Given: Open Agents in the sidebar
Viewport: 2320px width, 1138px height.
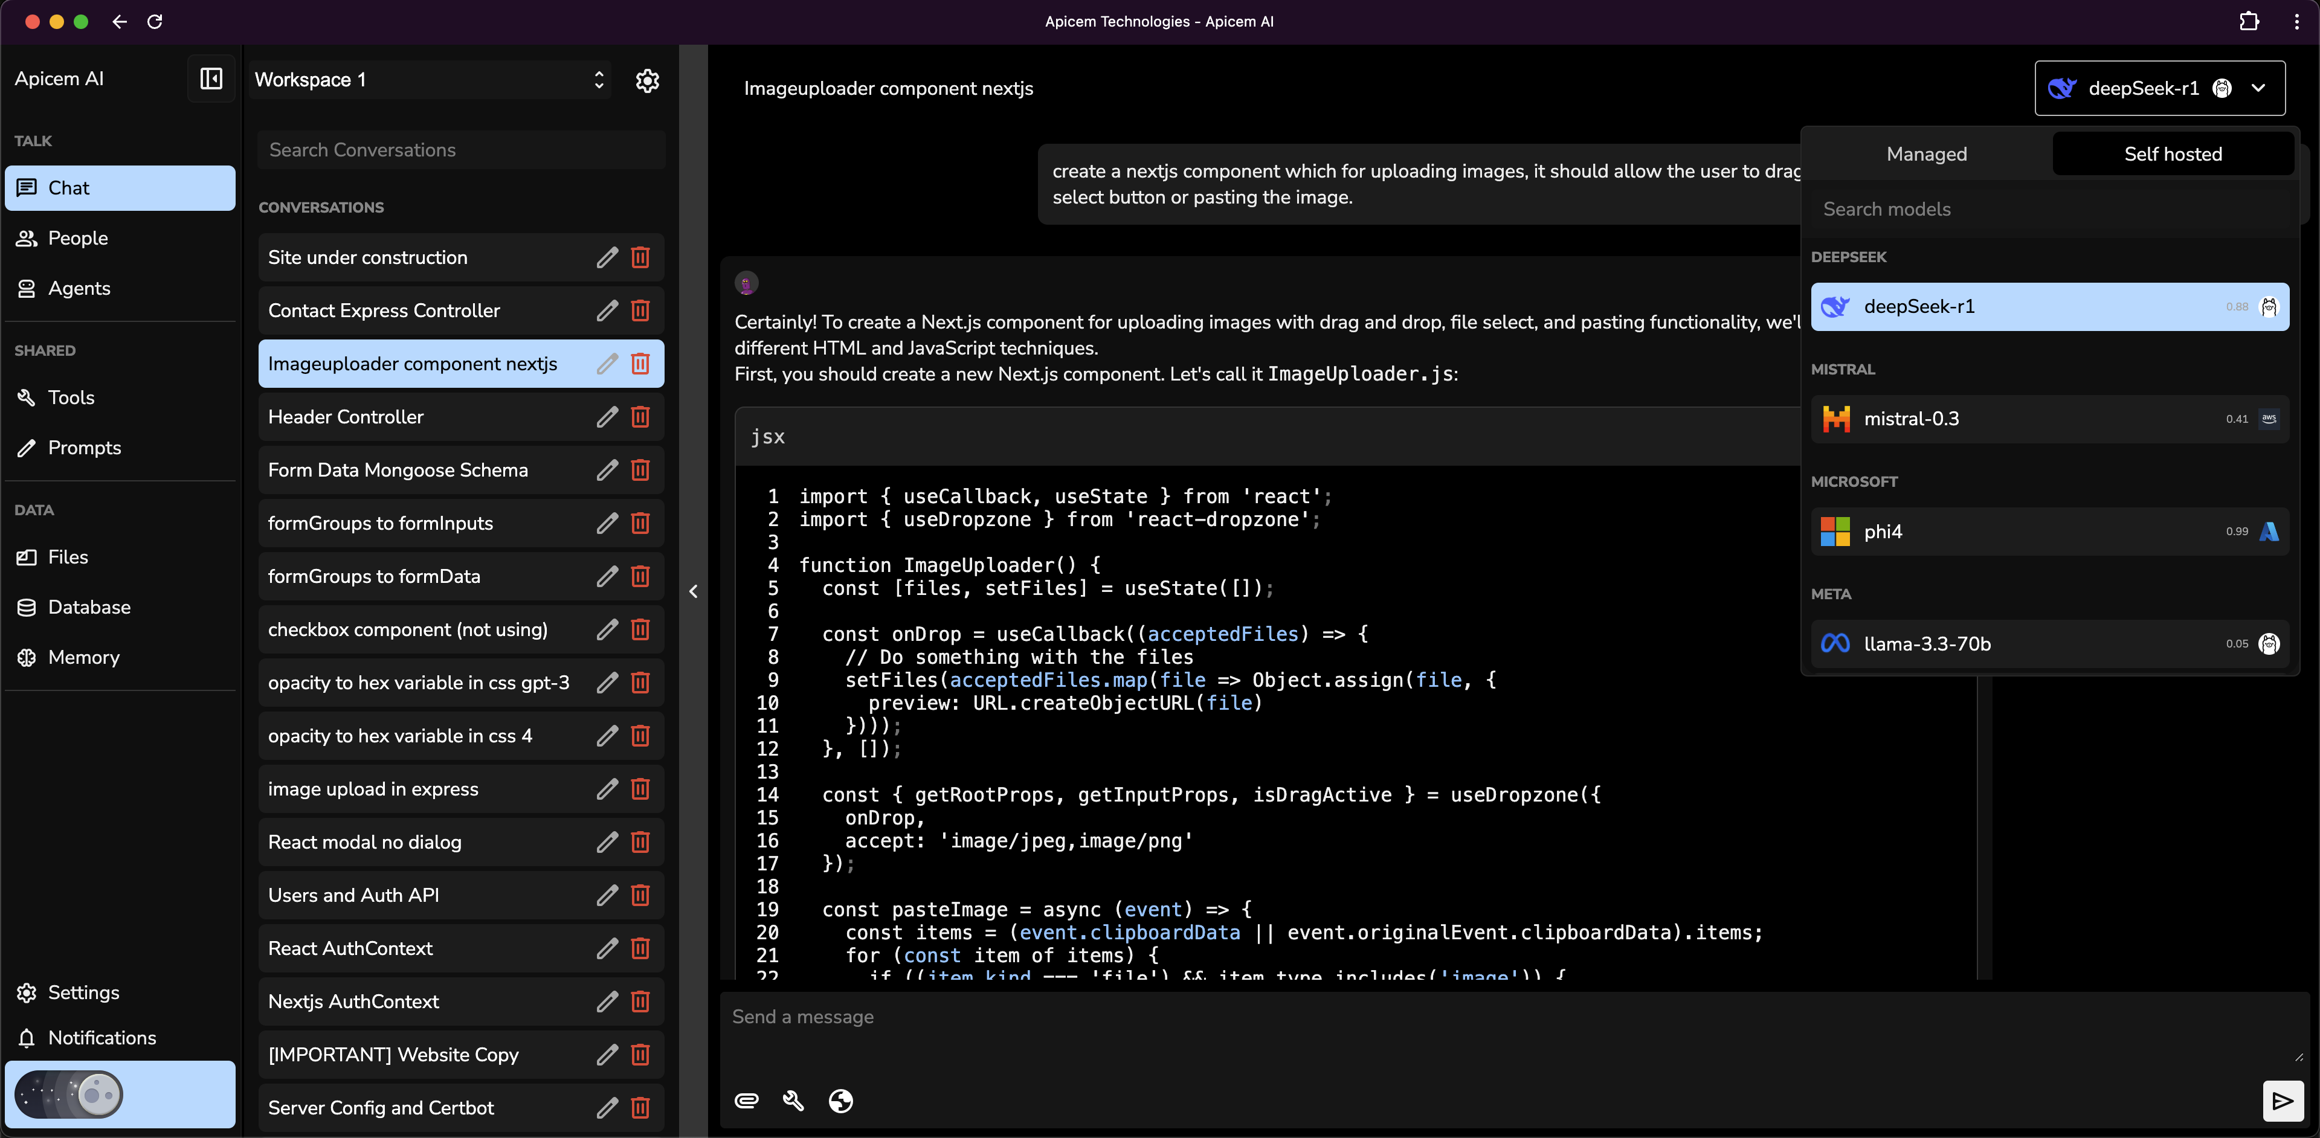Looking at the screenshot, I should point(120,289).
